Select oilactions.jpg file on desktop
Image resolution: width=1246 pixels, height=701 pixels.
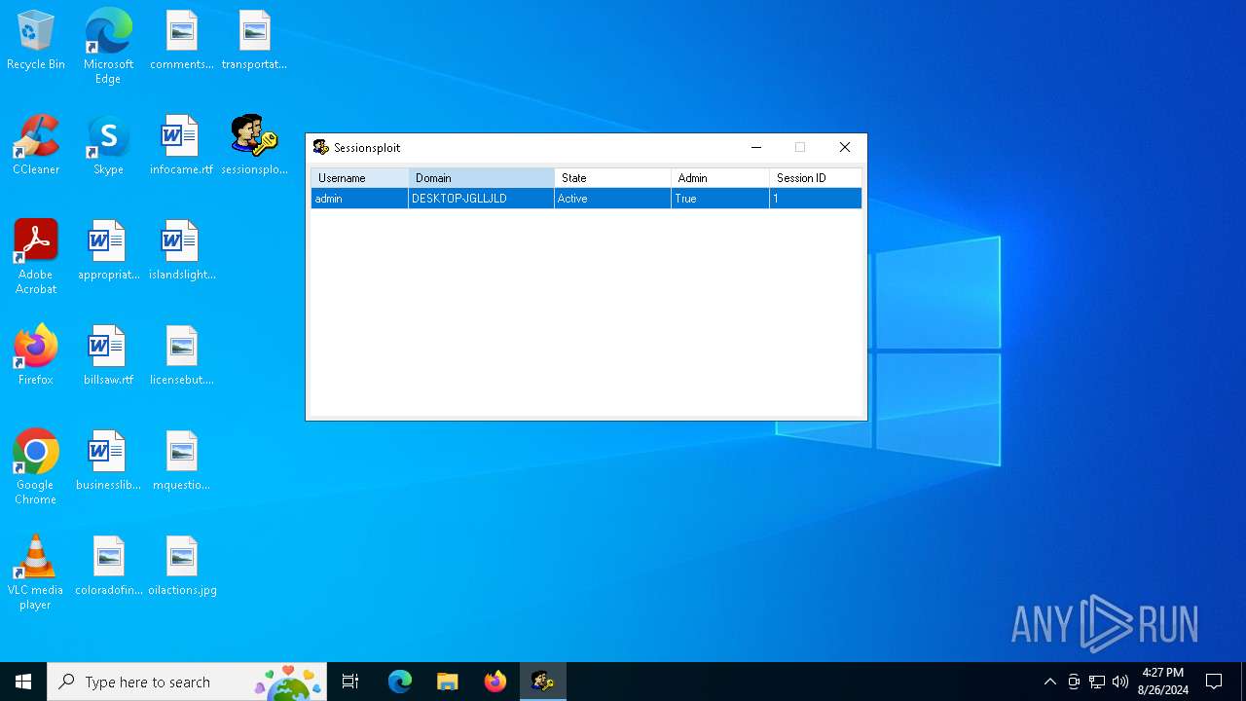(181, 567)
